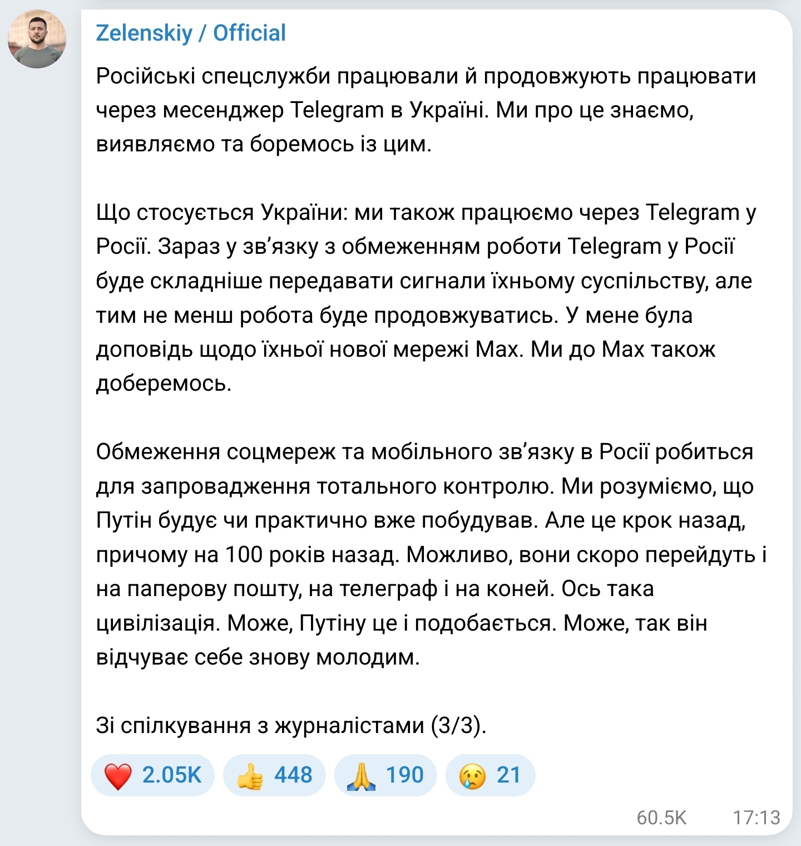
Task: Toggle the 2.05K heart reaction count
Action: point(171,775)
